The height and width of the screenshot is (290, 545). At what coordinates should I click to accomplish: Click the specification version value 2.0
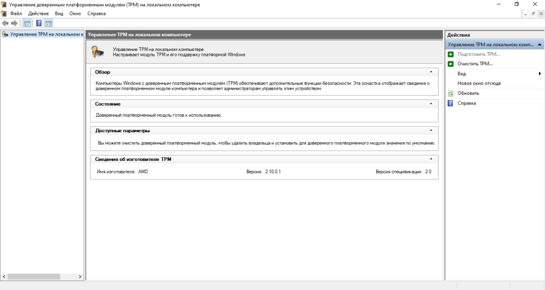tap(428, 172)
